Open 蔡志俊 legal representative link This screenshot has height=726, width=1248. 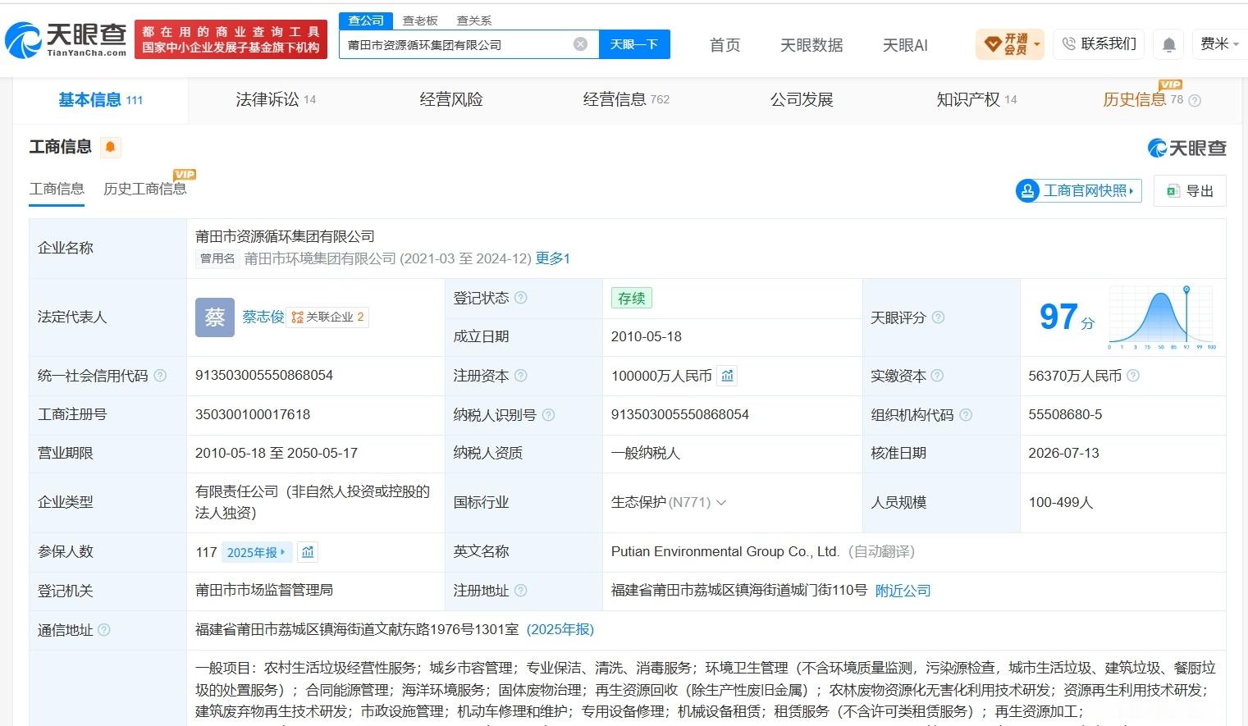(263, 317)
